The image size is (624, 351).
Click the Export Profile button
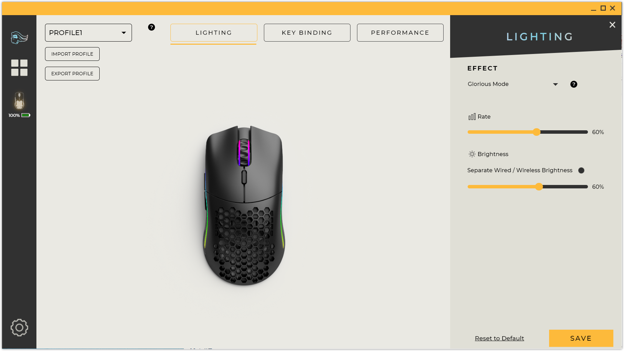(72, 74)
